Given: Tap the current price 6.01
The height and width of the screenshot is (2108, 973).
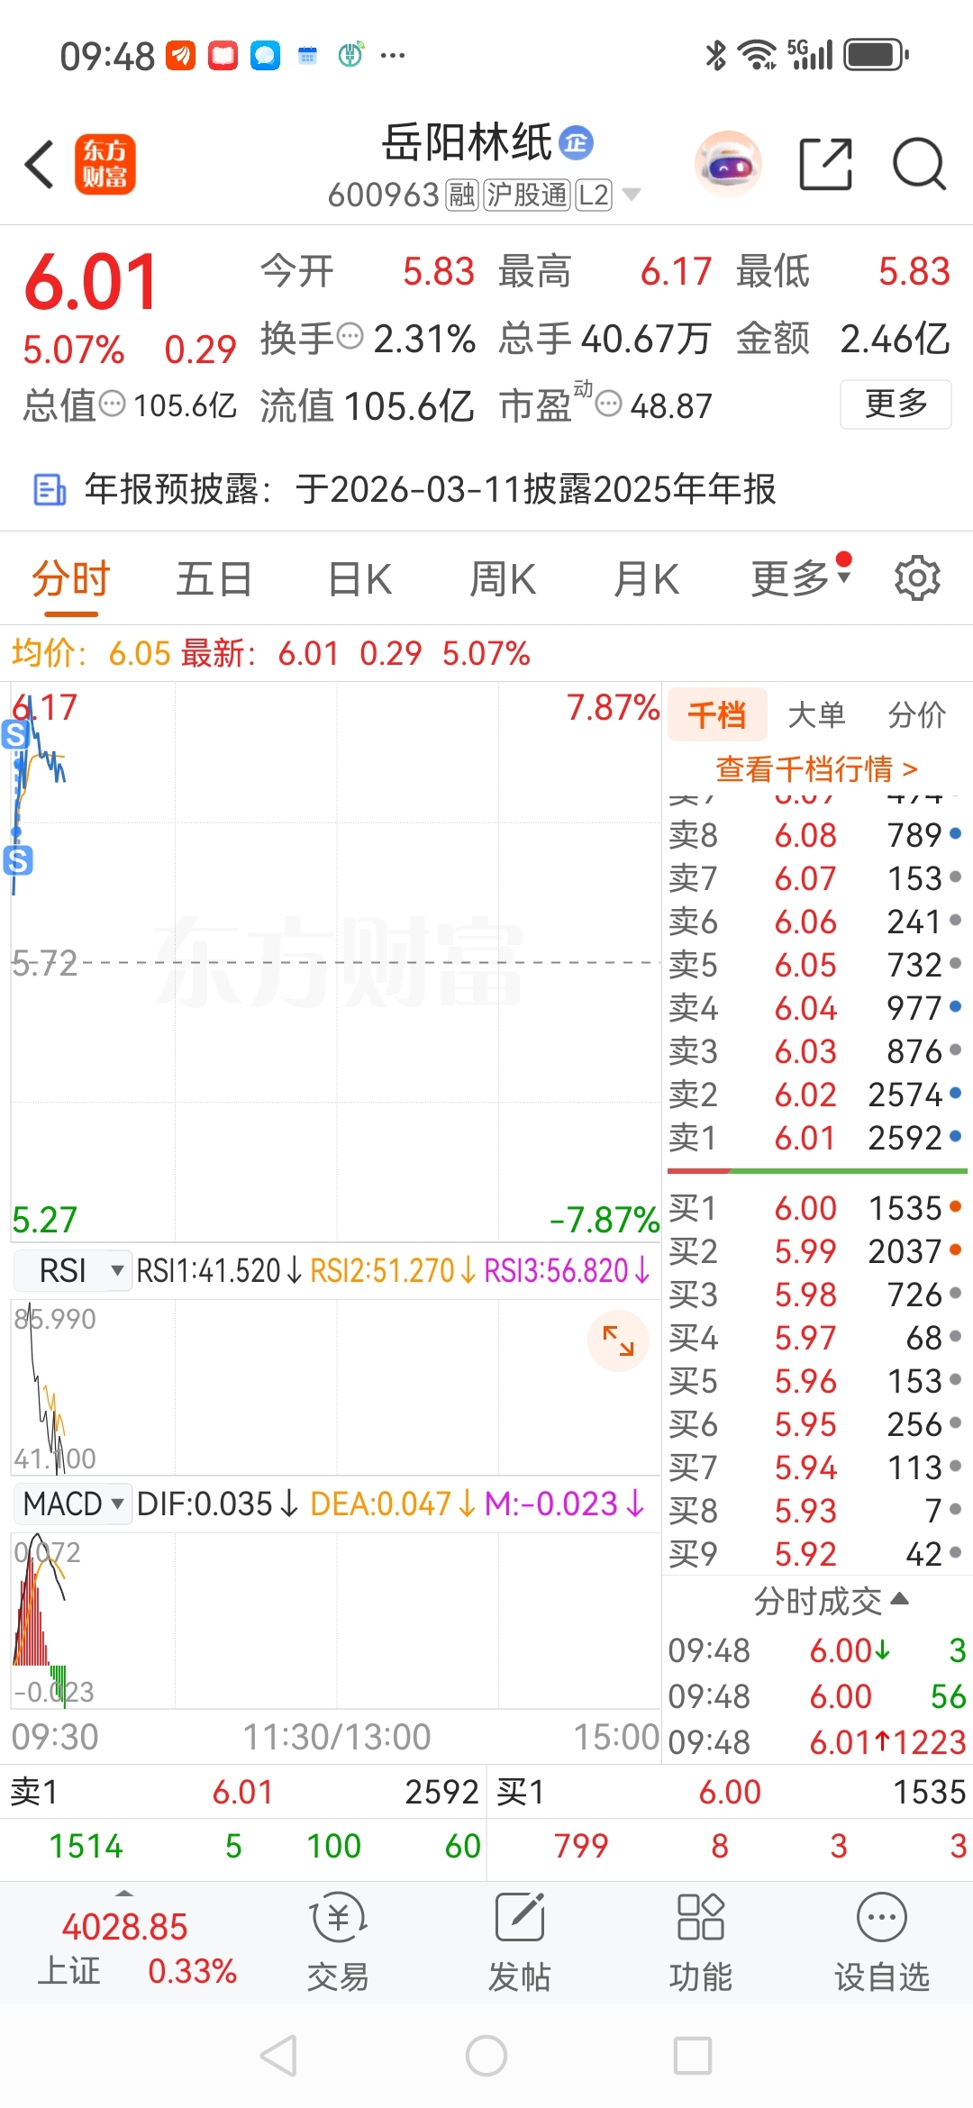Looking at the screenshot, I should point(91,283).
